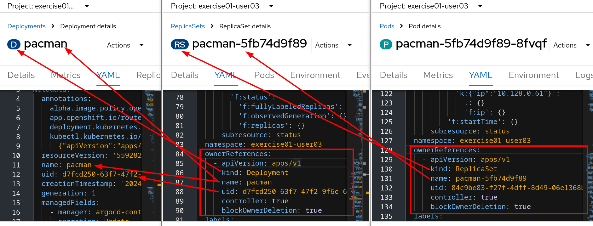Switch to Pod YAML tab
Screen dimensions: 593x226
coord(480,75)
